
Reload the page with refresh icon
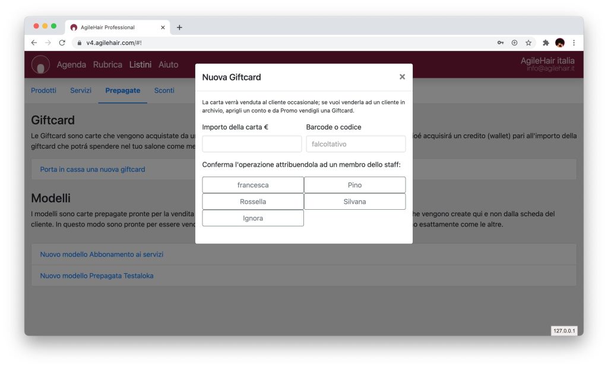(62, 43)
